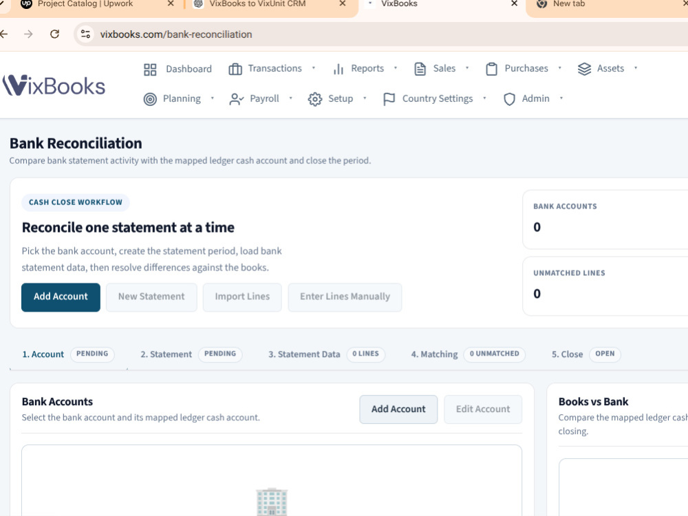Open the Dashboard grid icon
The width and height of the screenshot is (688, 516).
150,69
